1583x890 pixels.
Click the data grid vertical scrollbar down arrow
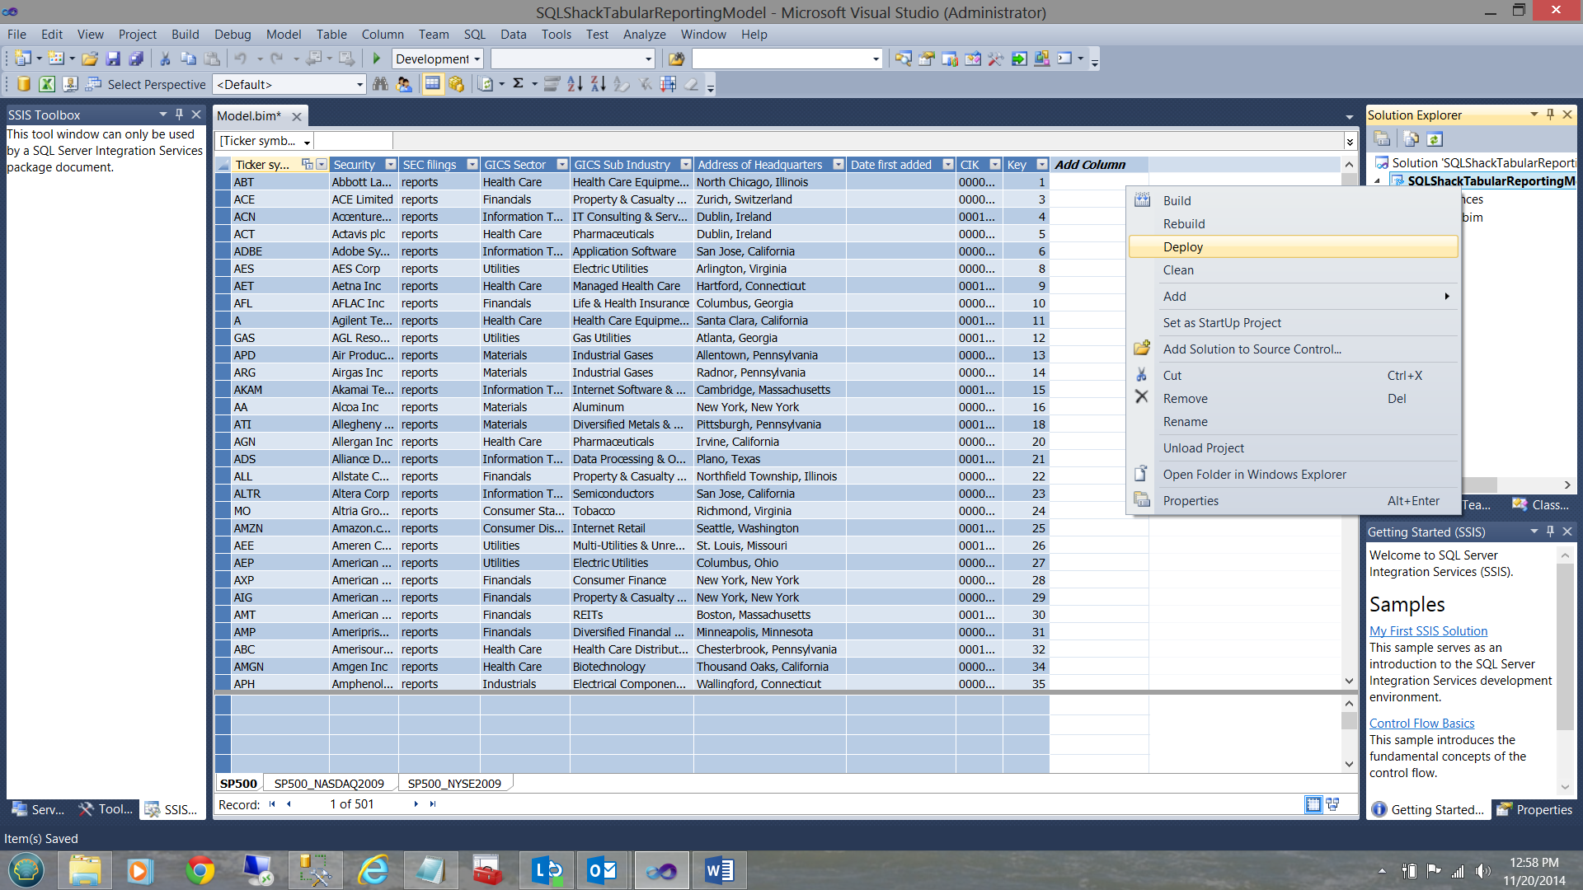pos(1349,681)
